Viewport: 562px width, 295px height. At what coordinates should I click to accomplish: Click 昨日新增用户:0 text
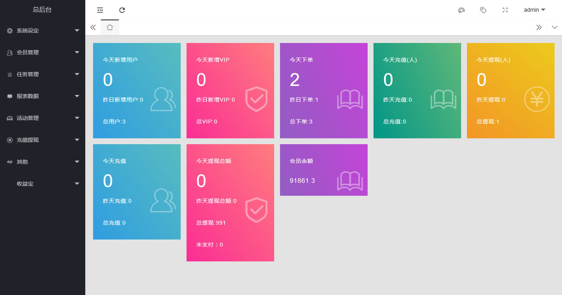tap(123, 100)
